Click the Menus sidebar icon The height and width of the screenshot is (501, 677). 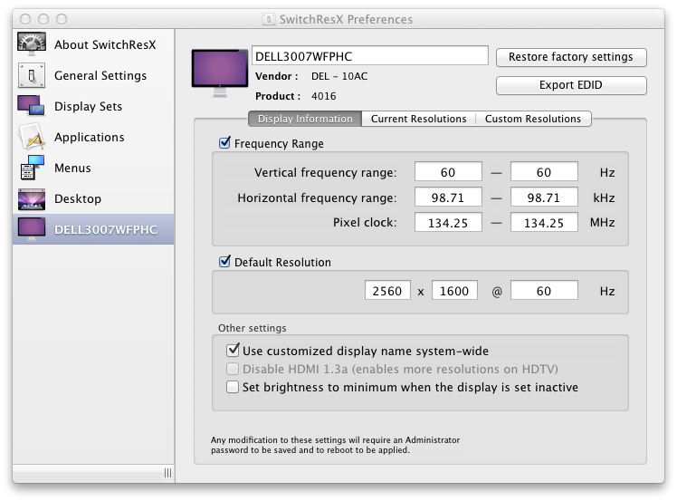point(32,168)
